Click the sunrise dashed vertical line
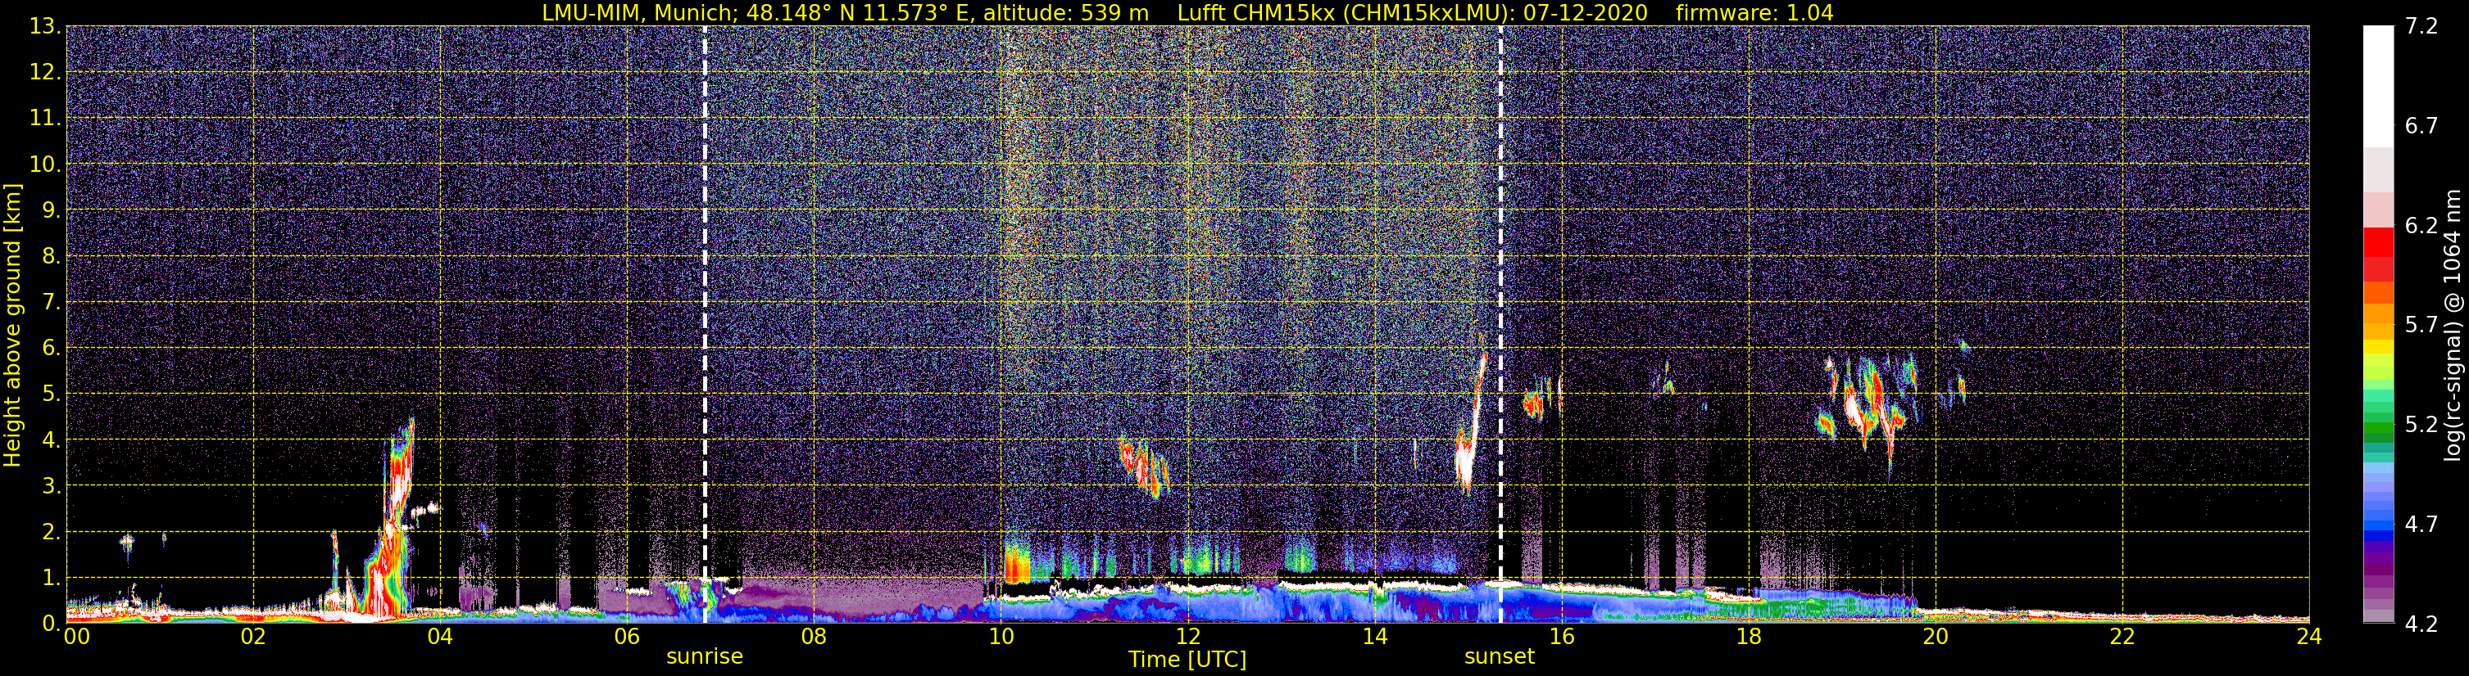 (706, 323)
